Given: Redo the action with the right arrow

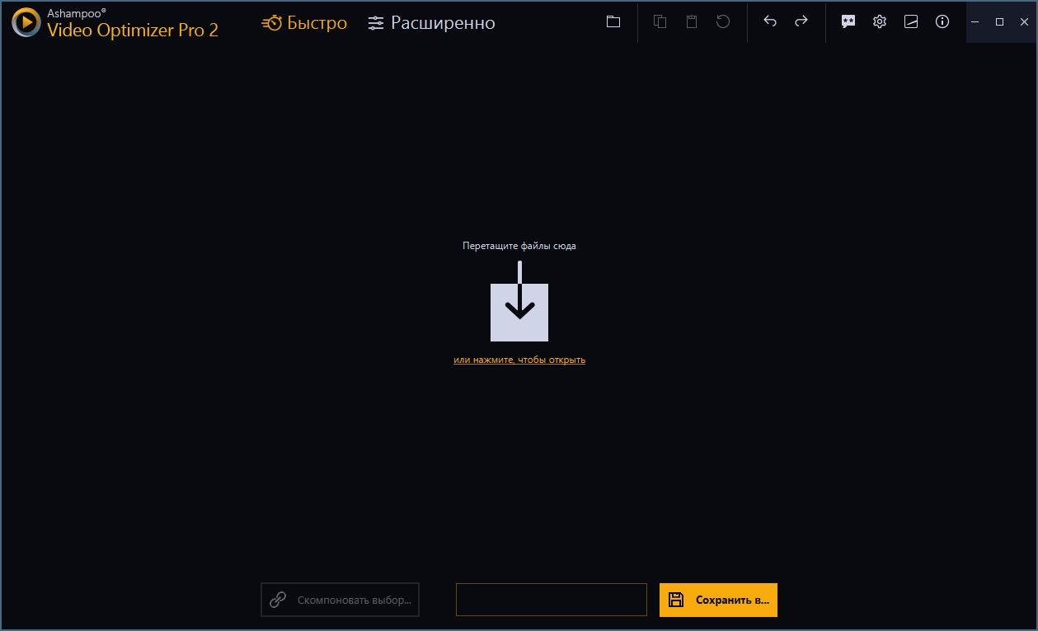Looking at the screenshot, I should (x=801, y=22).
